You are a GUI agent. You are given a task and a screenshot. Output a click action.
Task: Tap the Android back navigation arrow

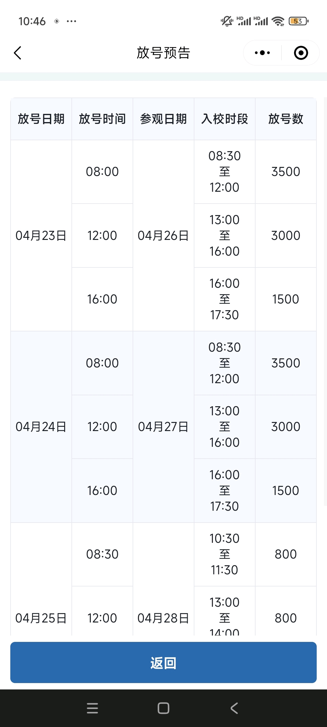pos(234,708)
